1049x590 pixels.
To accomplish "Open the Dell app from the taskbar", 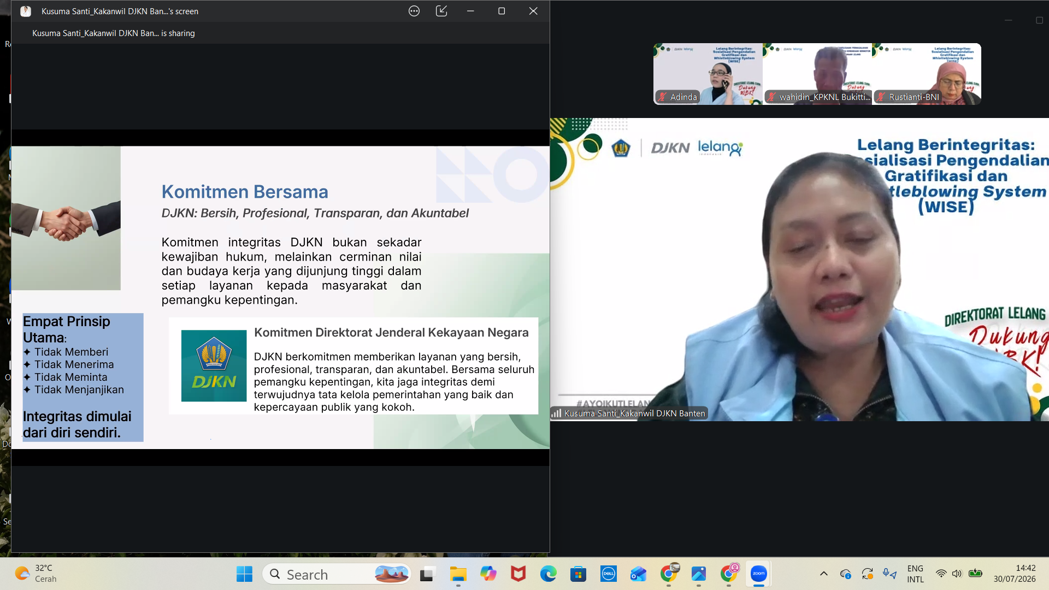I will point(608,574).
